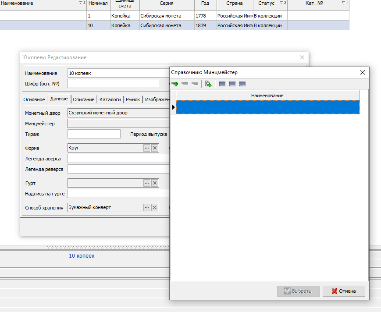Switch to the Основное tab
Screen dimensions: 381x312
coord(34,99)
